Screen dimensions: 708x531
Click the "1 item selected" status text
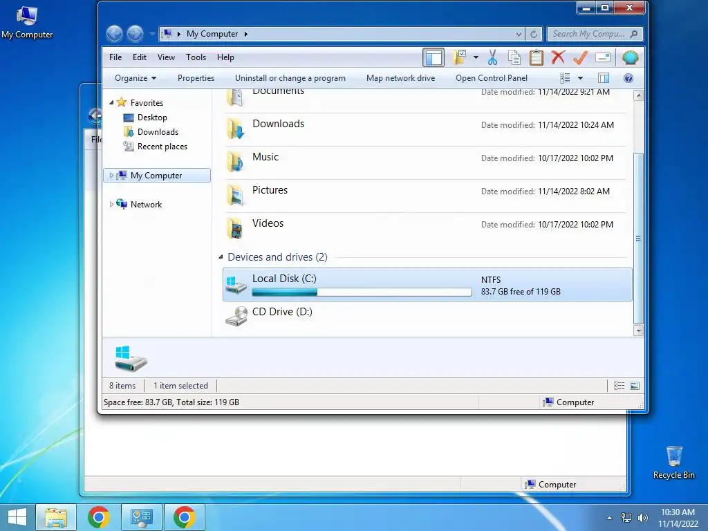180,386
